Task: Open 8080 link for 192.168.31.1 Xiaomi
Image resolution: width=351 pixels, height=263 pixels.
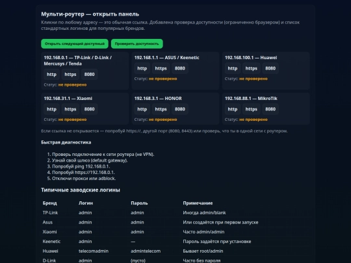Action: pyautogui.click(x=89, y=109)
